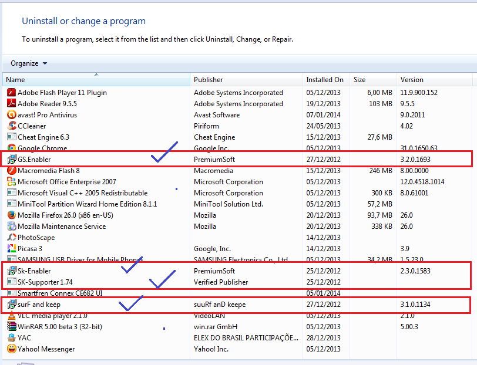Click the surF and keep icon

12,304
